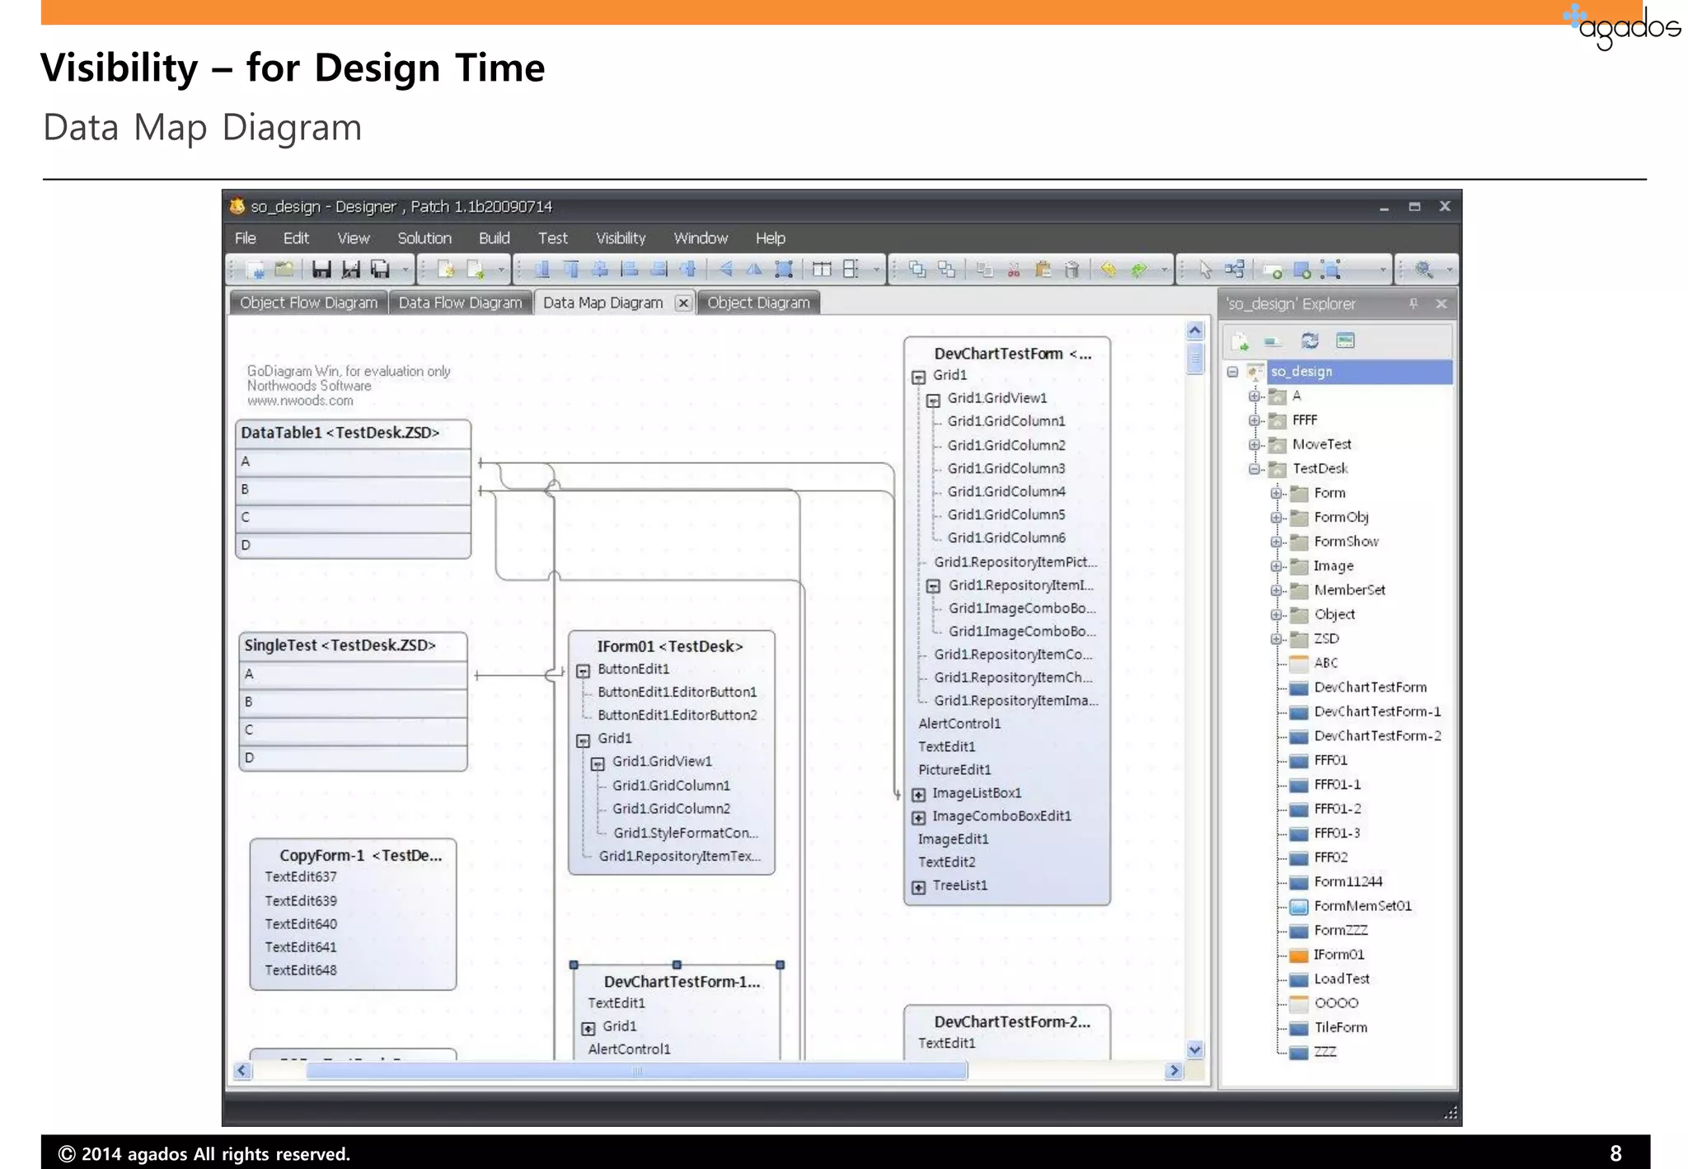Image resolution: width=1688 pixels, height=1169 pixels.
Task: Click the Cut scissors toolbar icon
Action: pos(1014,270)
